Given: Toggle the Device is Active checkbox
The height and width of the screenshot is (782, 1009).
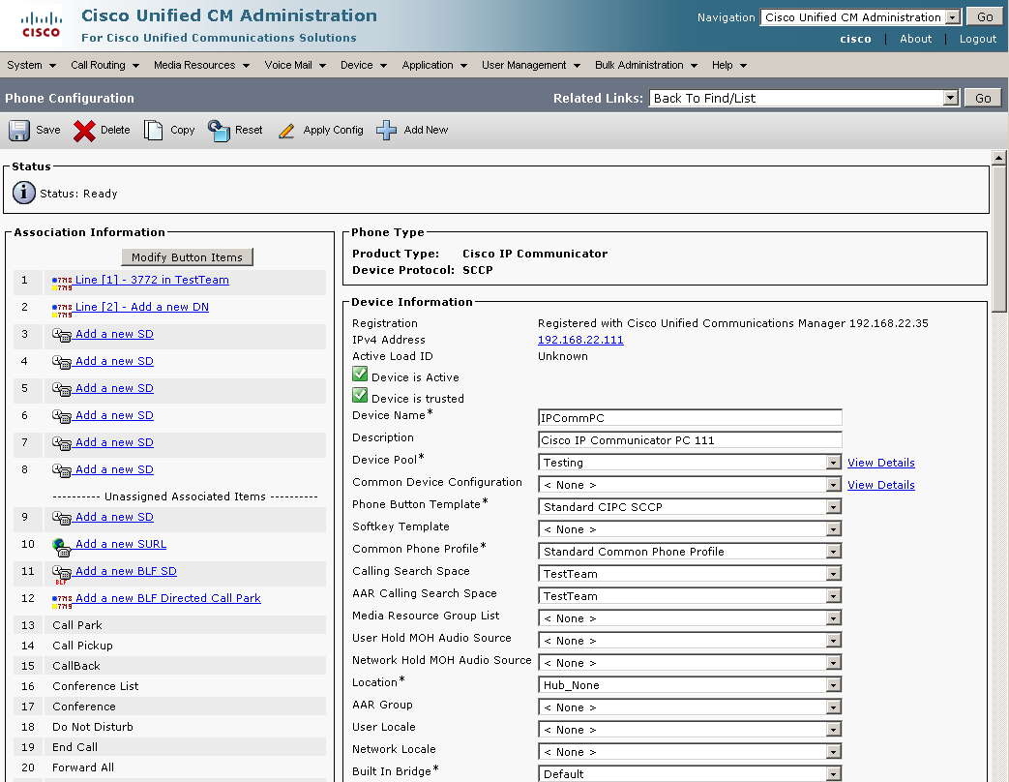Looking at the screenshot, I should 360,376.
